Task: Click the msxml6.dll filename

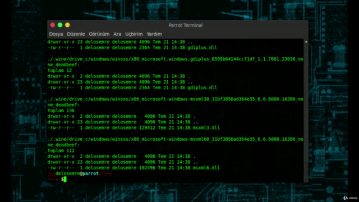Action: [x=206, y=168]
